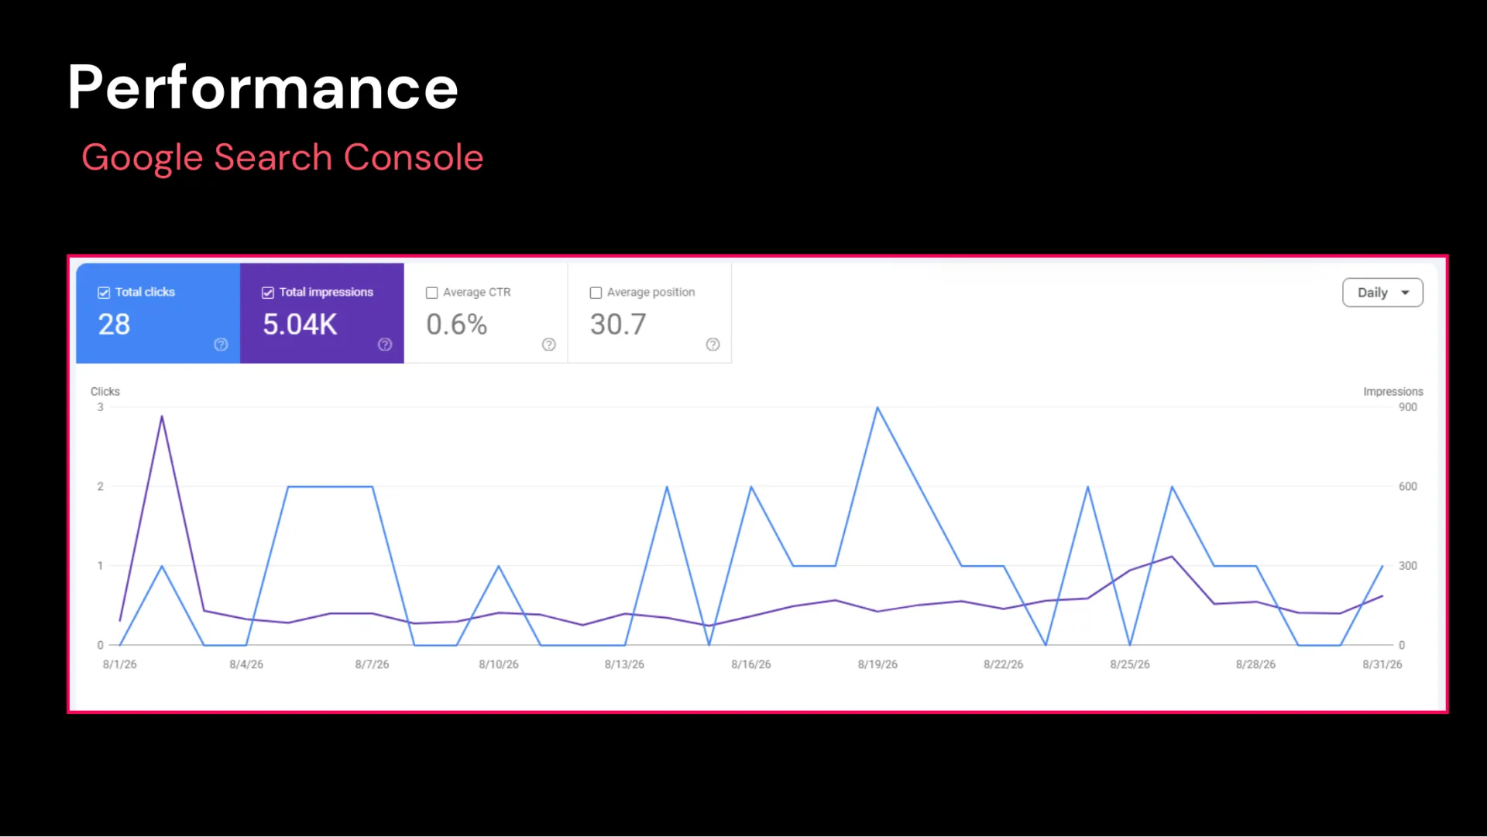Open help icon on Total clicks card
The image size is (1487, 837).
[221, 345]
